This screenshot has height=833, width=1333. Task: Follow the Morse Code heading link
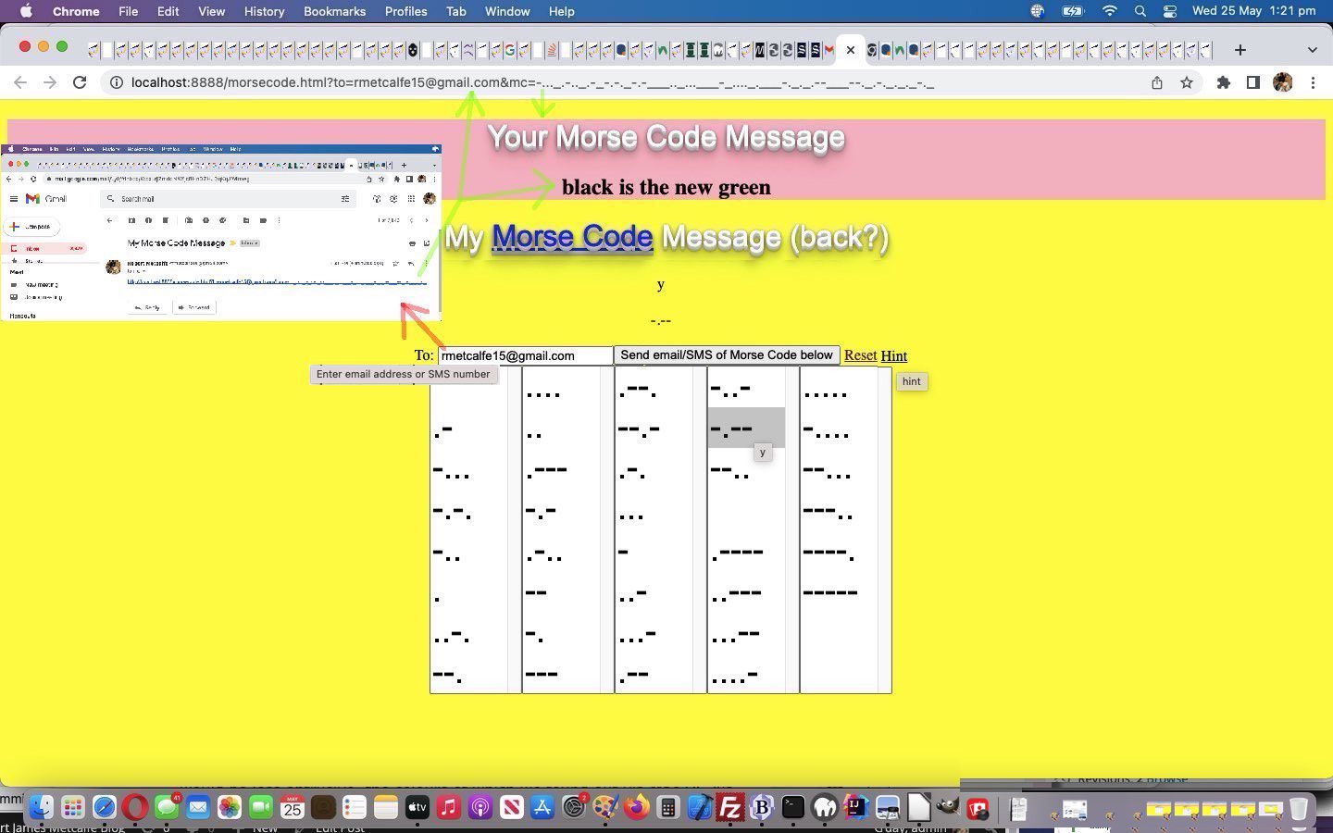click(572, 237)
